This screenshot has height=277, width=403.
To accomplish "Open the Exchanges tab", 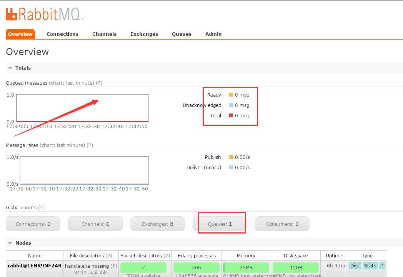I will (x=144, y=34).
